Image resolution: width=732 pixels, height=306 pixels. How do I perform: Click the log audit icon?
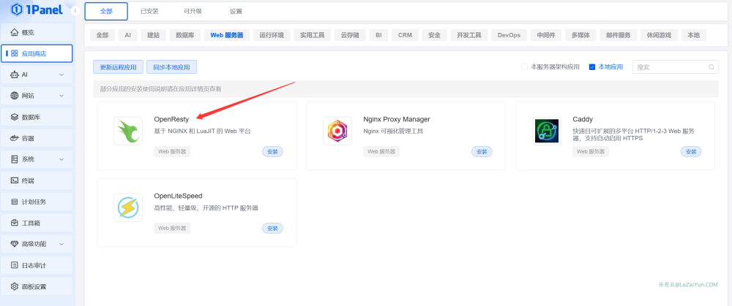click(x=14, y=266)
